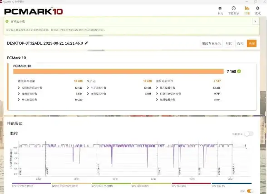Click the orange close button
The height and width of the screenshot is (194, 267).
click(x=252, y=43)
